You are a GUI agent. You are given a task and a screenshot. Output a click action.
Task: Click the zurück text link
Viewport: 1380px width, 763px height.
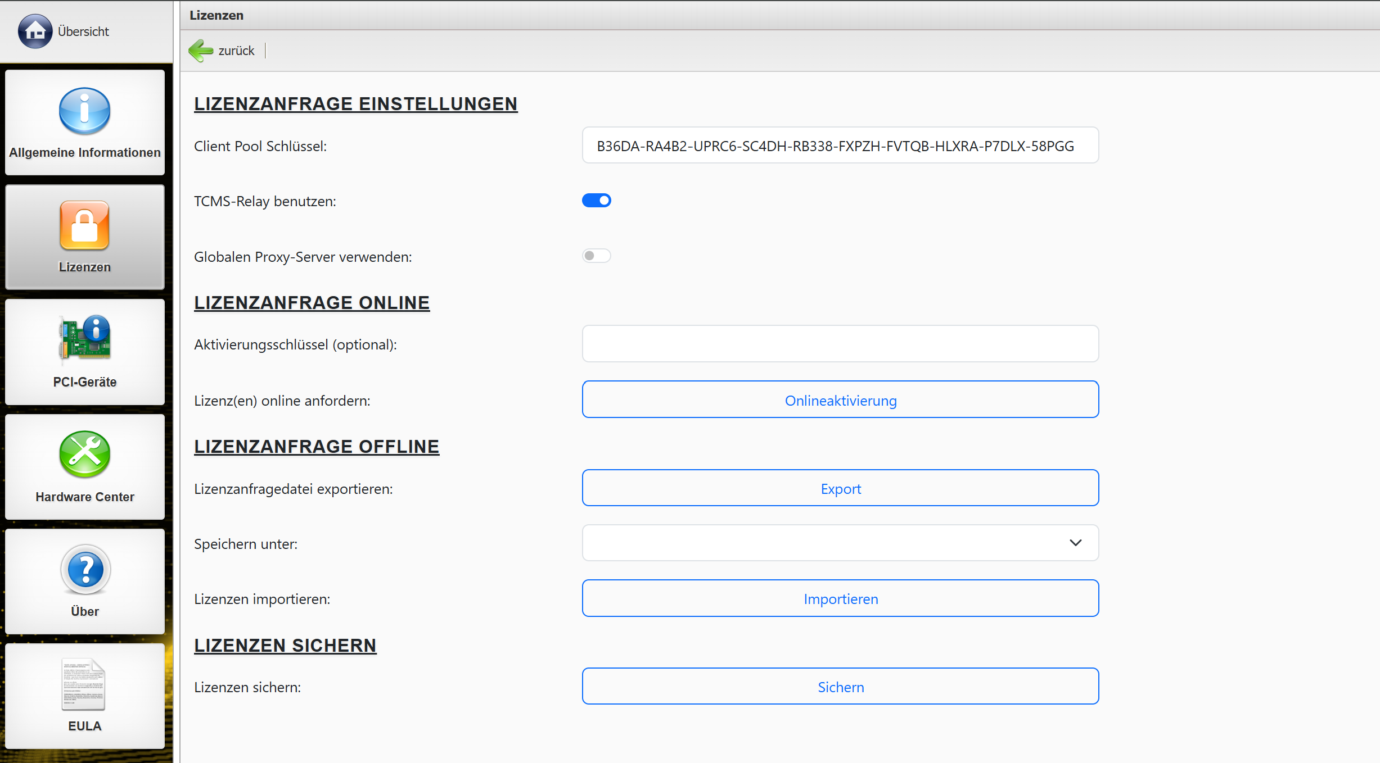coord(236,51)
